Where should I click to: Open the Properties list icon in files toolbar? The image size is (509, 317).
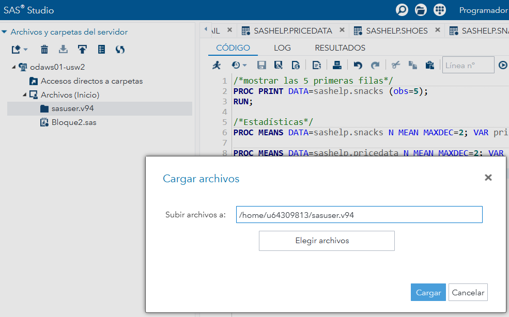pyautogui.click(x=101, y=50)
